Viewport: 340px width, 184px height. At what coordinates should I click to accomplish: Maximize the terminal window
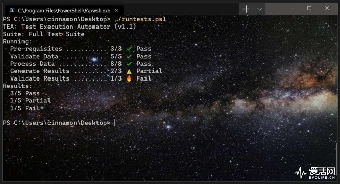pos(309,8)
